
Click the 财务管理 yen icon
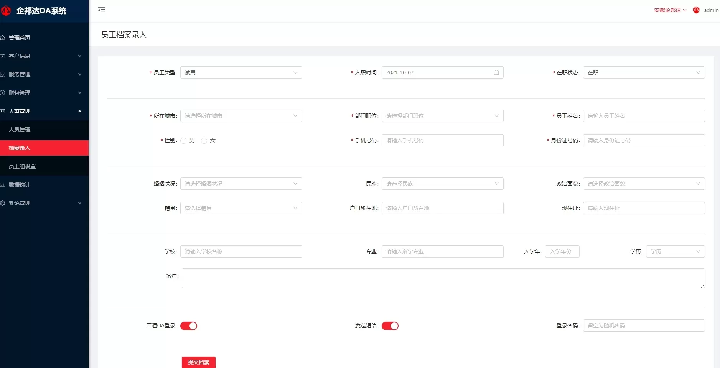click(x=3, y=93)
